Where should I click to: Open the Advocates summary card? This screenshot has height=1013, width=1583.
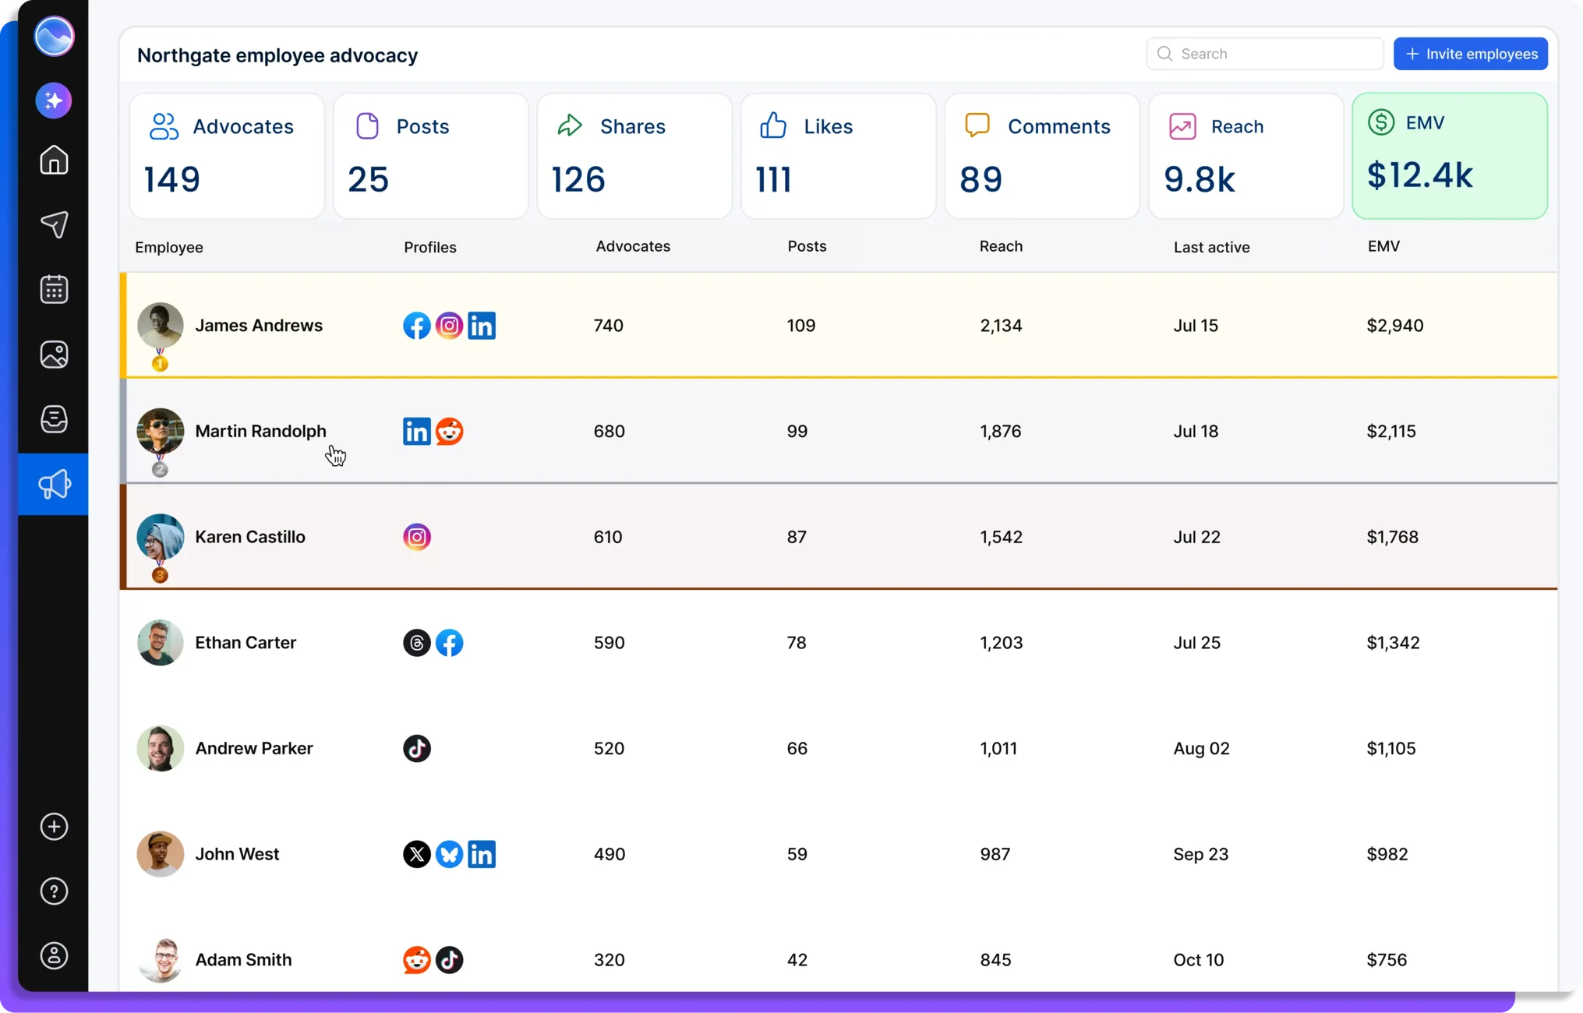tap(227, 156)
